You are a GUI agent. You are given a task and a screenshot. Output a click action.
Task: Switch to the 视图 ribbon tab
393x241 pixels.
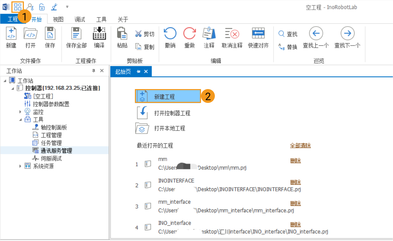pos(58,19)
